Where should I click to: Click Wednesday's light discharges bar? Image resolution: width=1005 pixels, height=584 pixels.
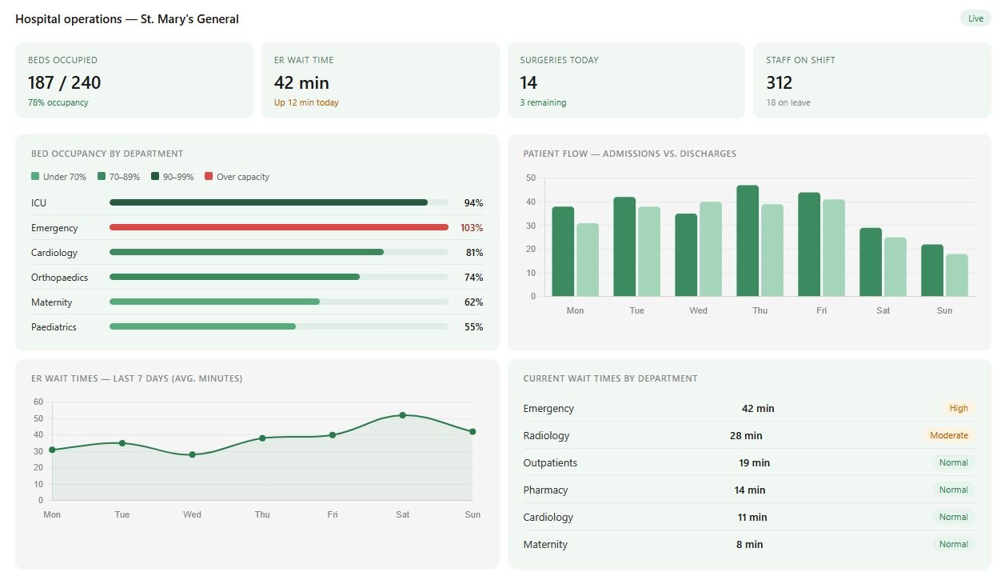(711, 249)
